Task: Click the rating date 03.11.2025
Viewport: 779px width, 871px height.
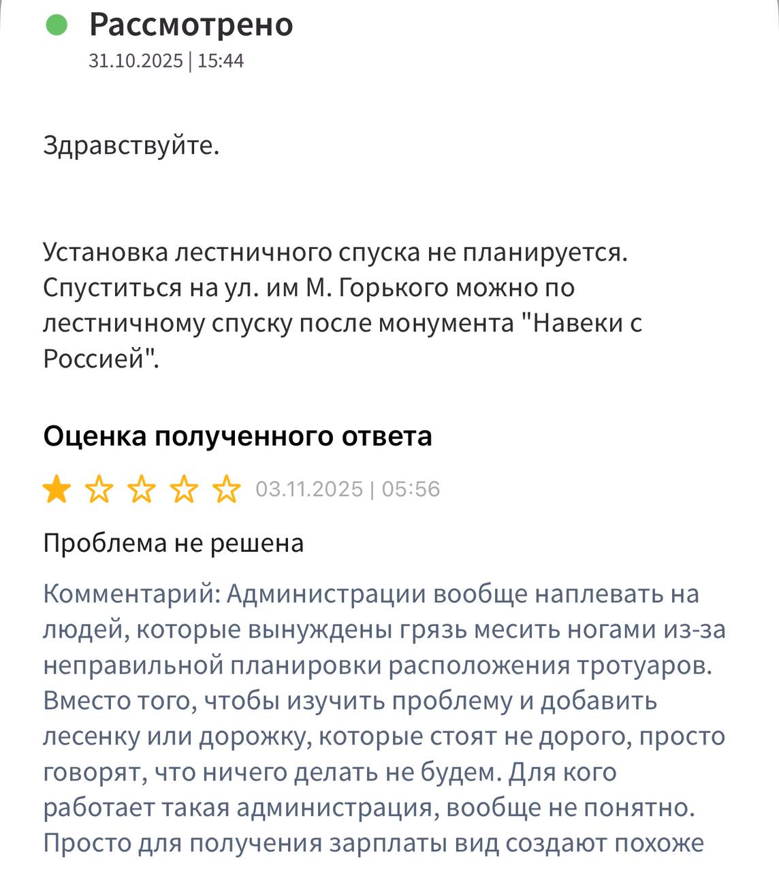Action: click(309, 489)
